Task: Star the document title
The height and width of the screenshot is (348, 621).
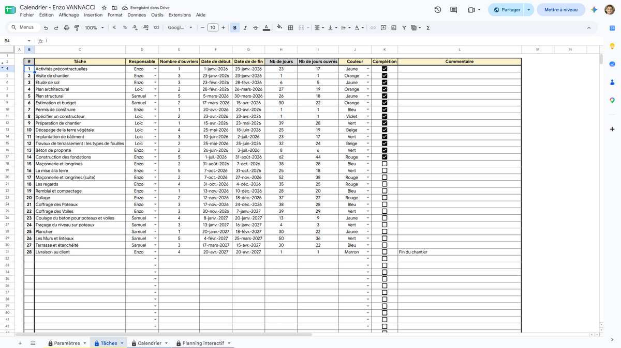Action: pyautogui.click(x=105, y=8)
